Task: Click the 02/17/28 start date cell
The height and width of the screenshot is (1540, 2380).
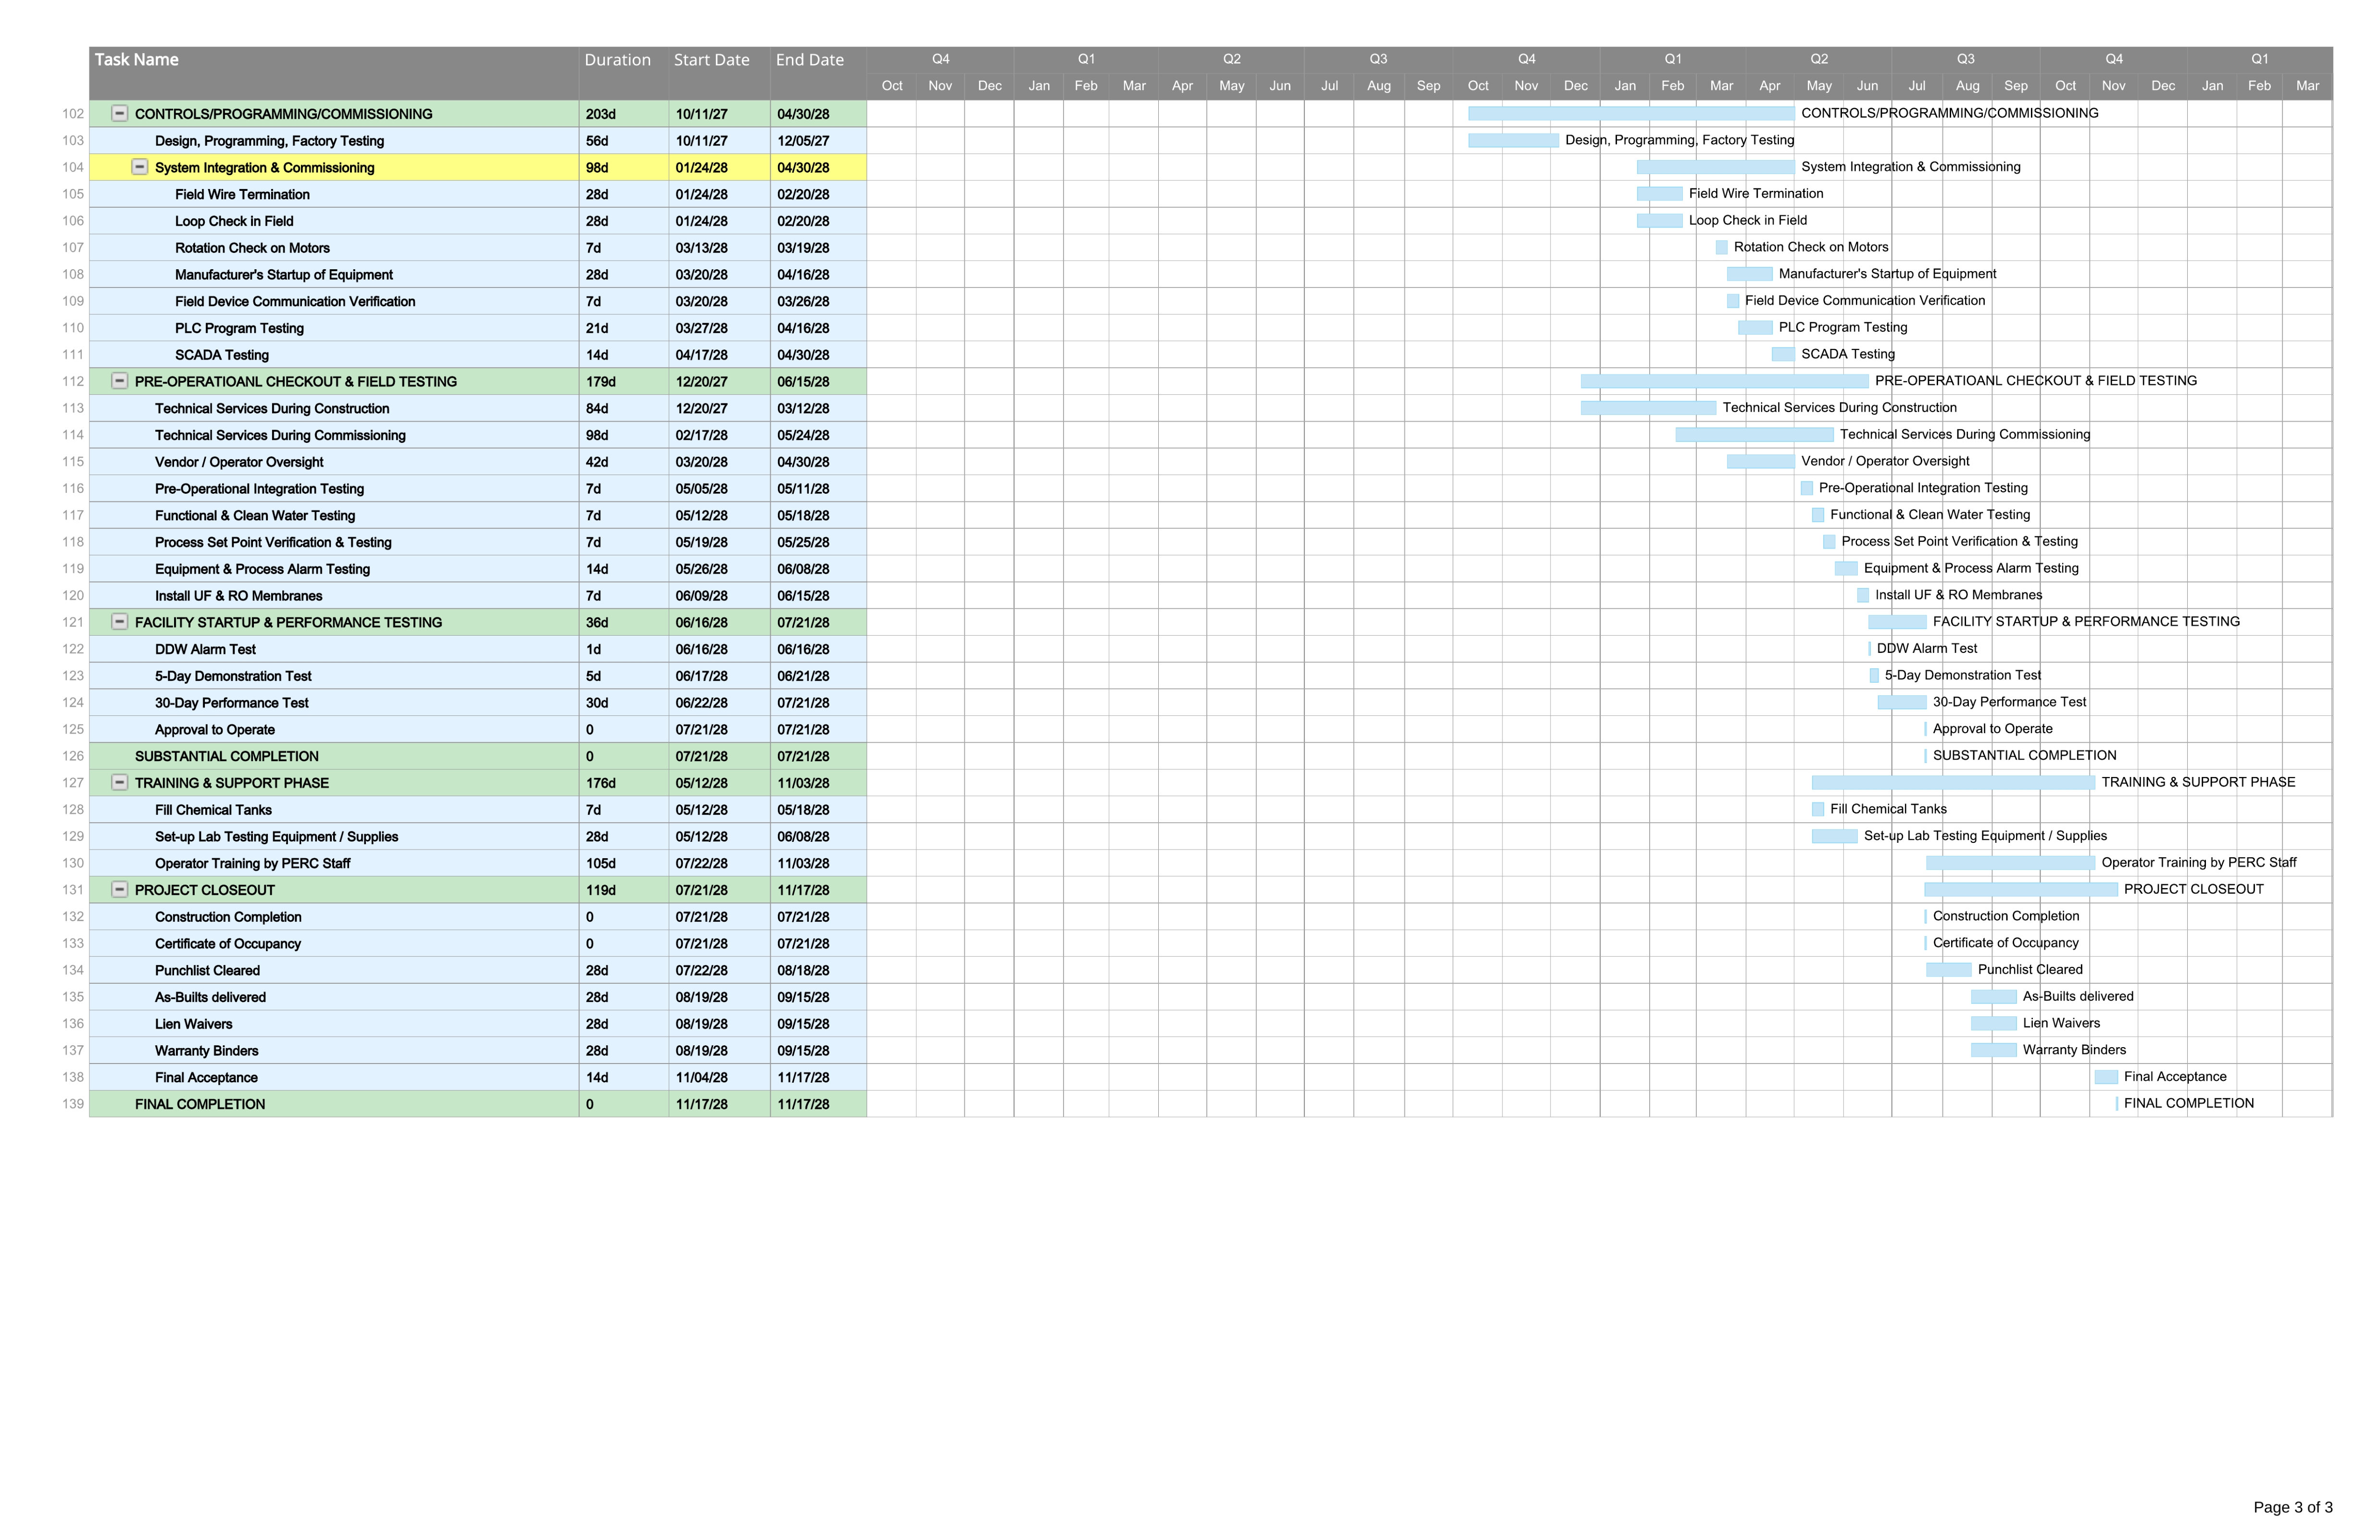Action: click(x=719, y=435)
